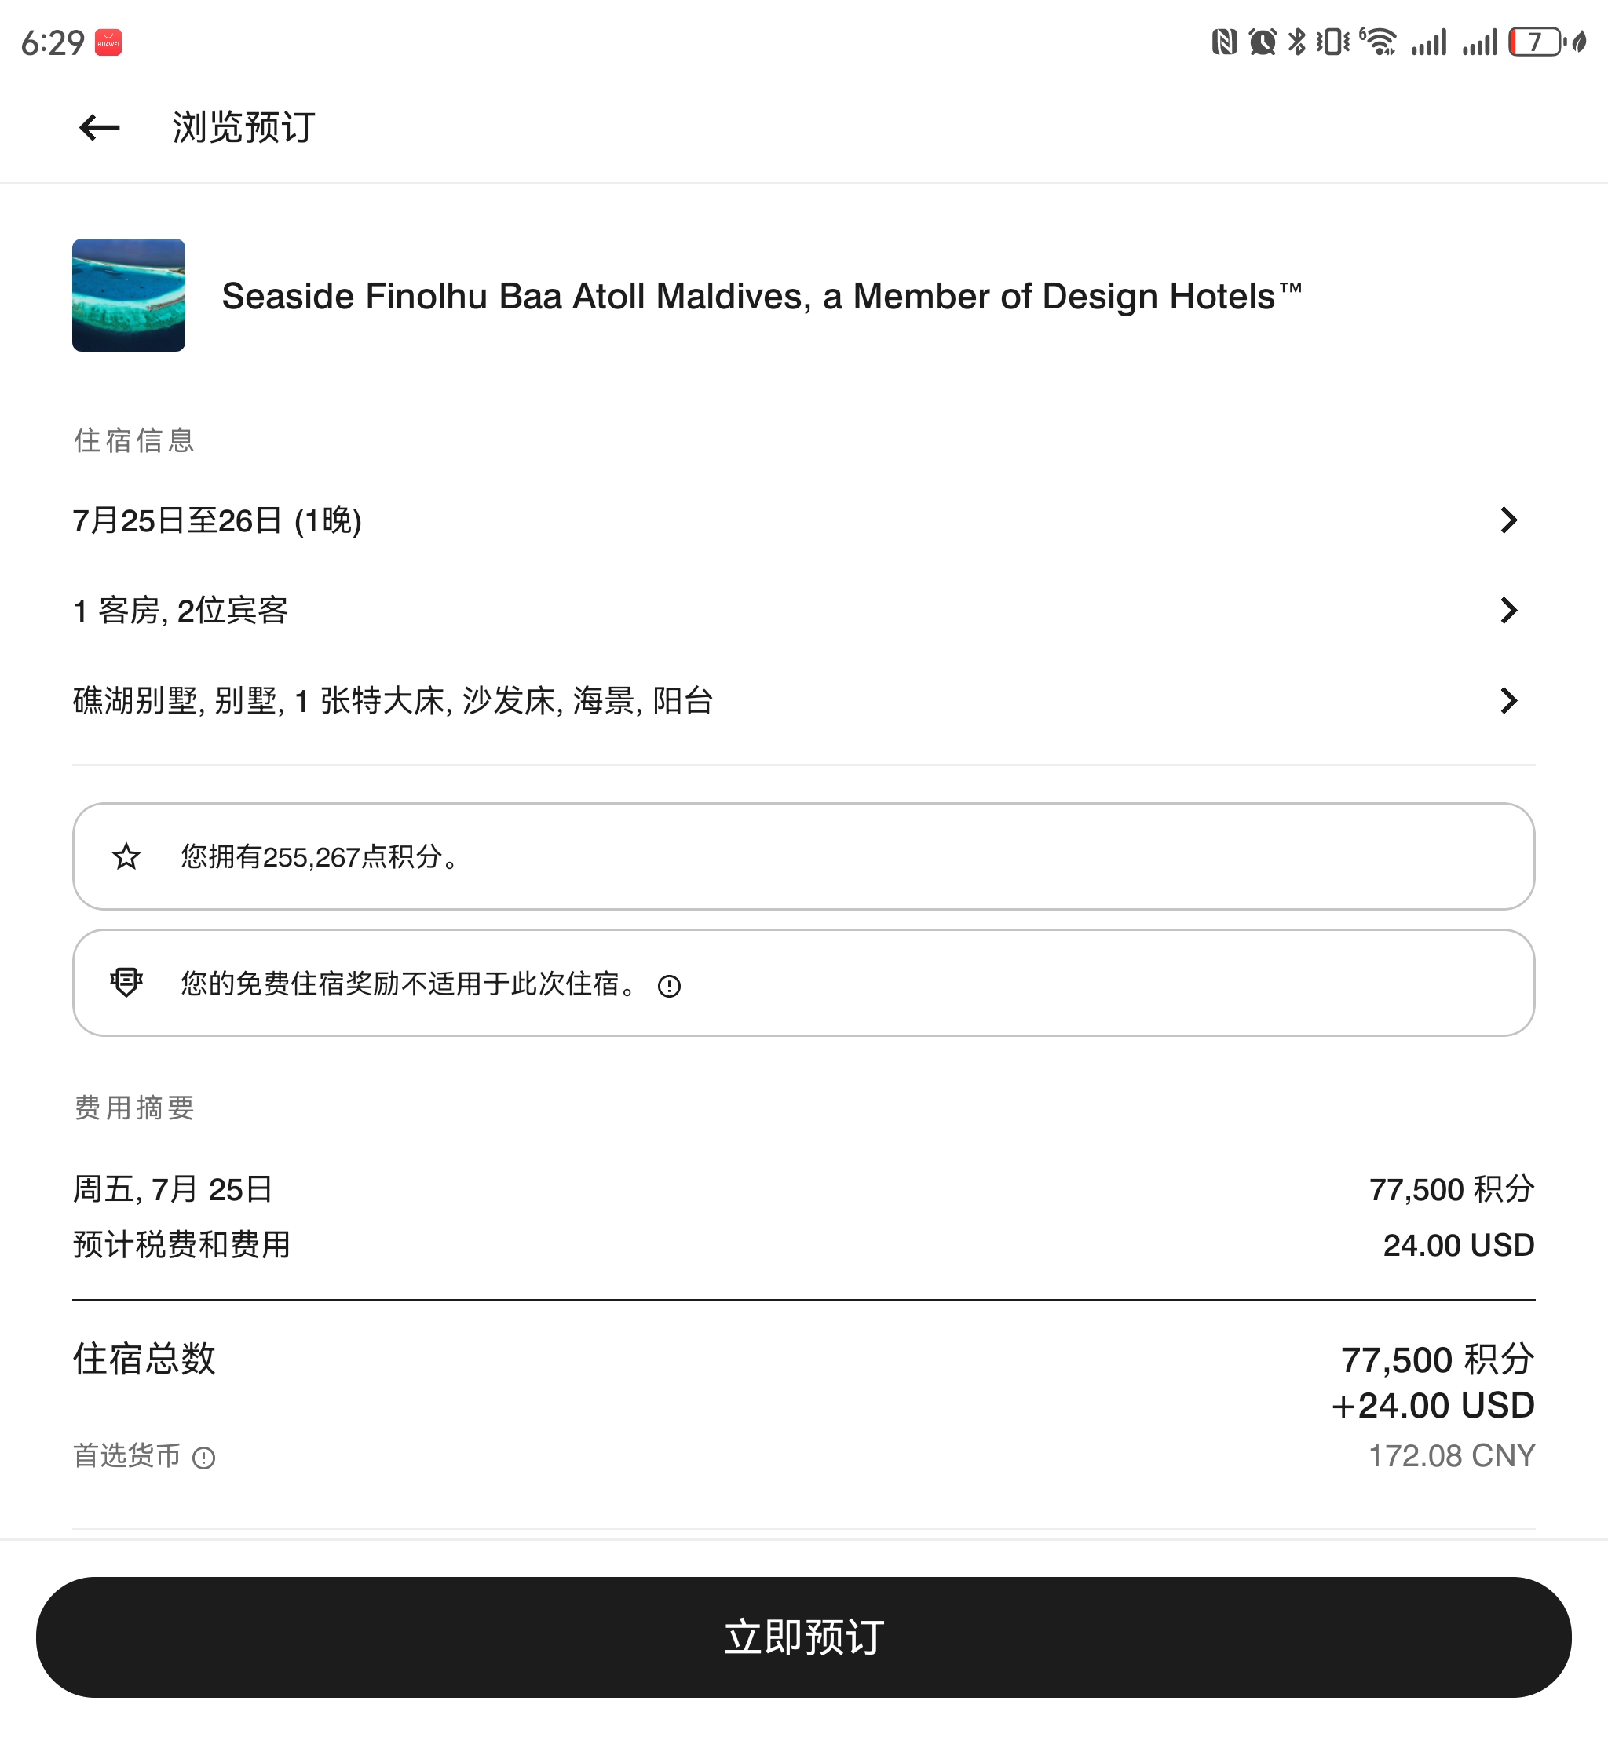
Task: Tap the back arrow icon
Action: pyautogui.click(x=99, y=128)
